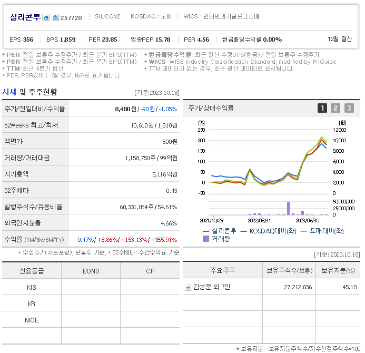The width and height of the screenshot is (365, 353).
Task: Click the 도매대비(좌) legend entry
Action: [322, 231]
